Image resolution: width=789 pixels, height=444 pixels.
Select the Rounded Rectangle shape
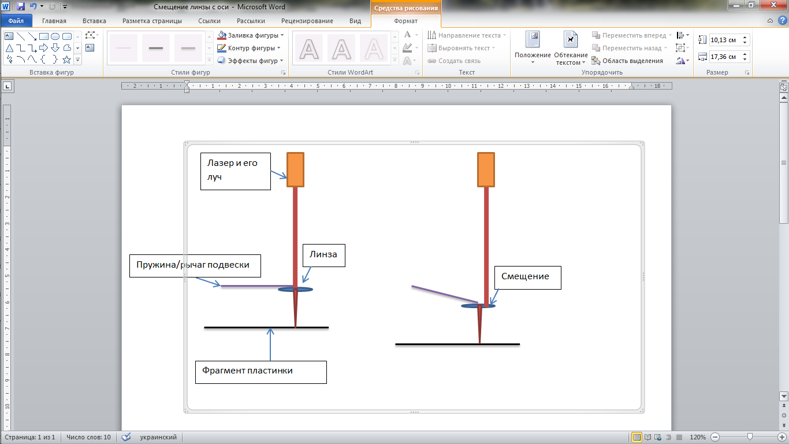[x=66, y=36]
